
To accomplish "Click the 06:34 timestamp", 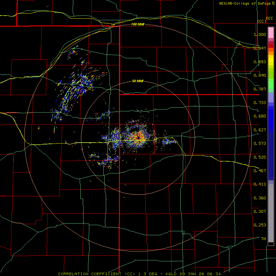I will pyautogui.click(x=214, y=274).
